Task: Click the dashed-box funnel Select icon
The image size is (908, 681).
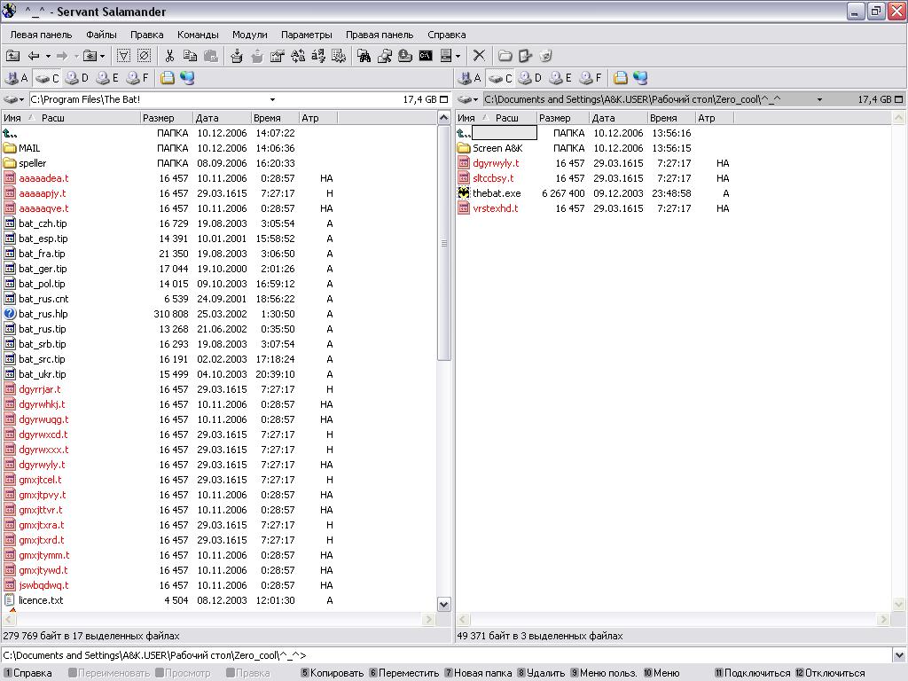Action: click(x=123, y=56)
